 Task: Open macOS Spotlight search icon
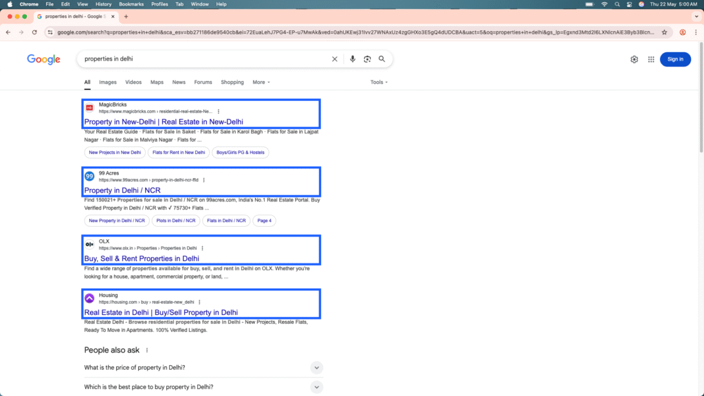point(617,4)
